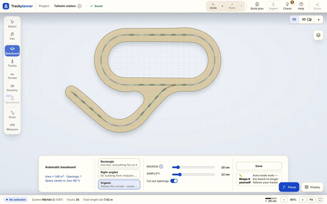Select Organic baseboard shape option
The width and height of the screenshot is (327, 204).
pyautogui.click(x=119, y=184)
